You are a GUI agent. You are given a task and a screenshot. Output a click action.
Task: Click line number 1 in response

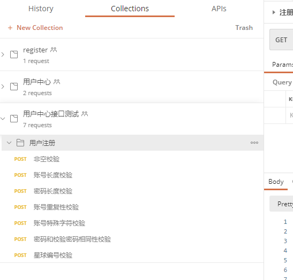285,222
